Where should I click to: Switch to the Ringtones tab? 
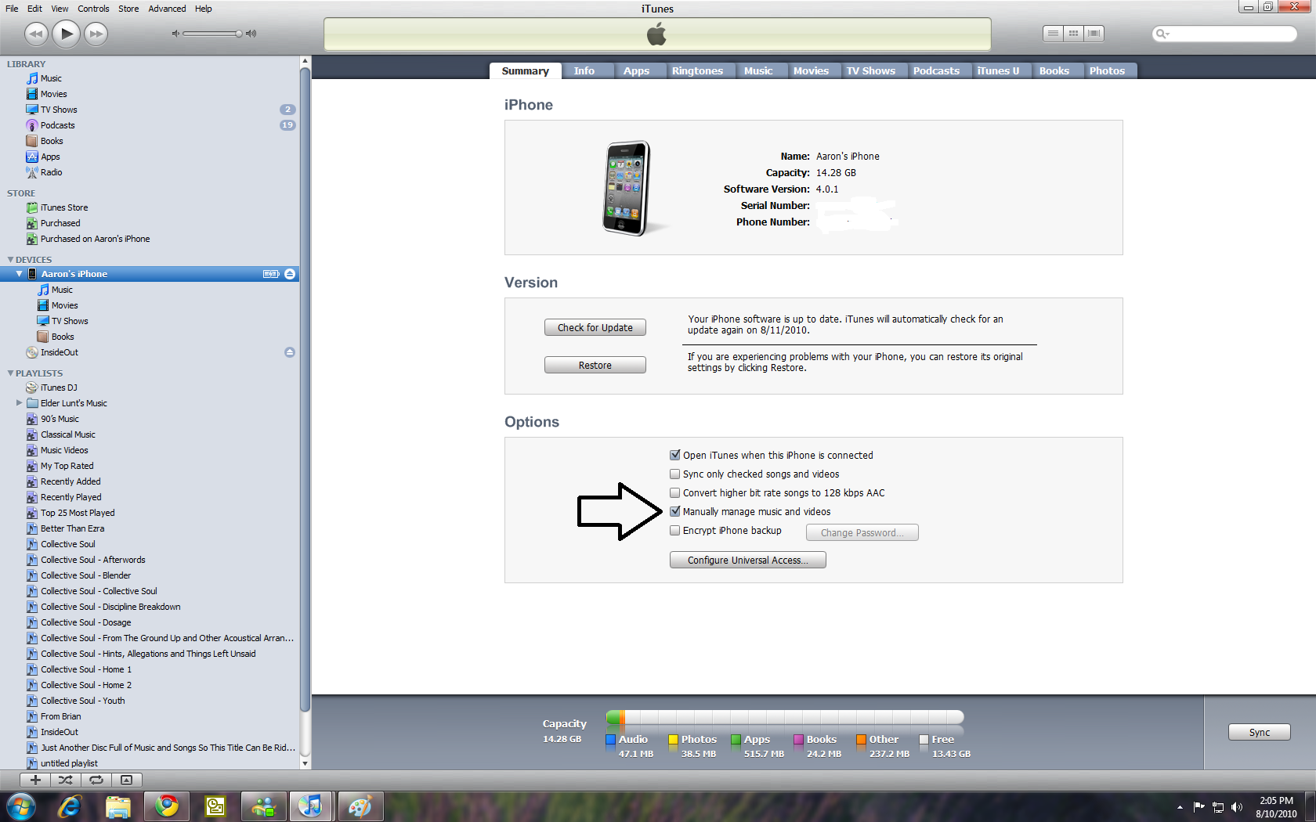click(697, 70)
